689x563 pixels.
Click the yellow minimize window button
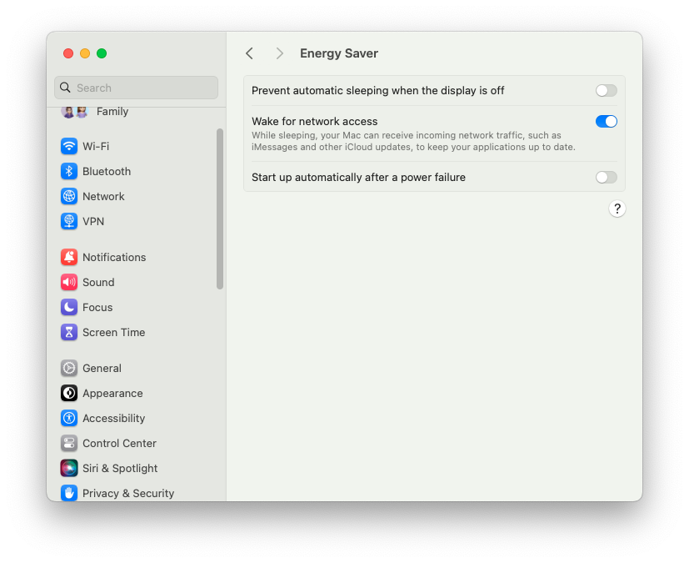85,53
